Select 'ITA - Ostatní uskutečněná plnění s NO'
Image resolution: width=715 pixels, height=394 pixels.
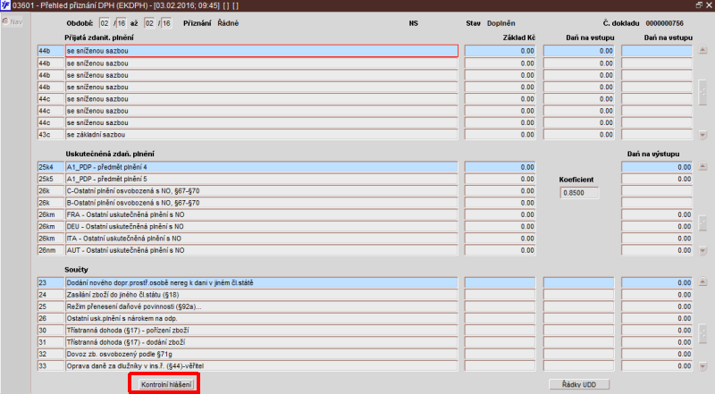[x=261, y=239]
